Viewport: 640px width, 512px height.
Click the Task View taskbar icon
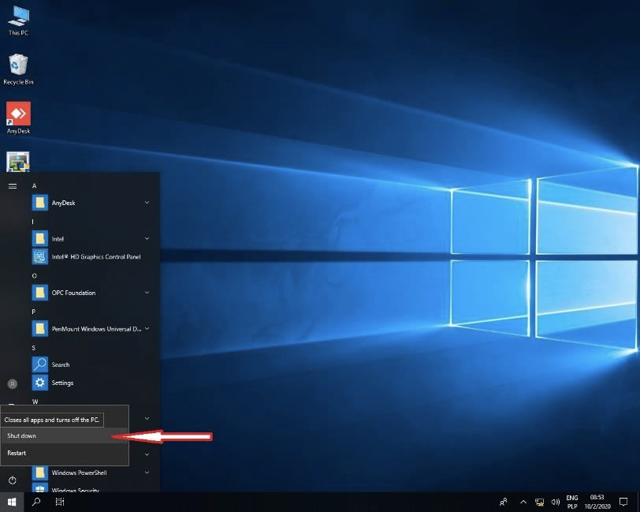[x=59, y=502]
